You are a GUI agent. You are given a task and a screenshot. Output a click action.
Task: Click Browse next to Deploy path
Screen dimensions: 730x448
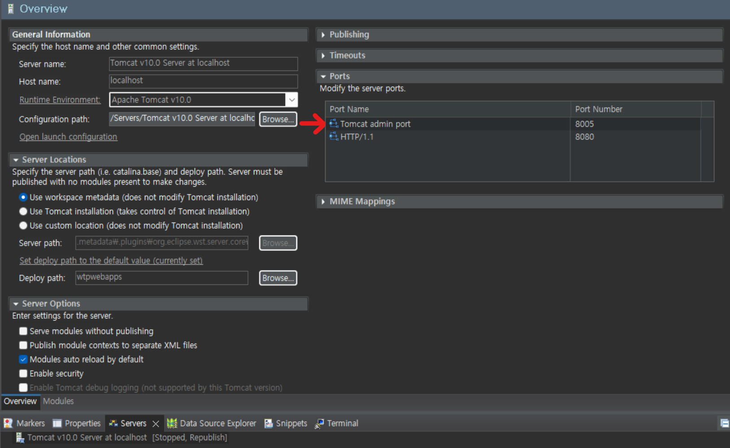coord(278,278)
